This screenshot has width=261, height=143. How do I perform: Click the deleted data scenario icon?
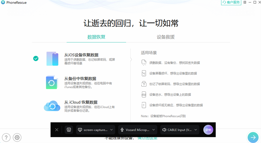144,63
